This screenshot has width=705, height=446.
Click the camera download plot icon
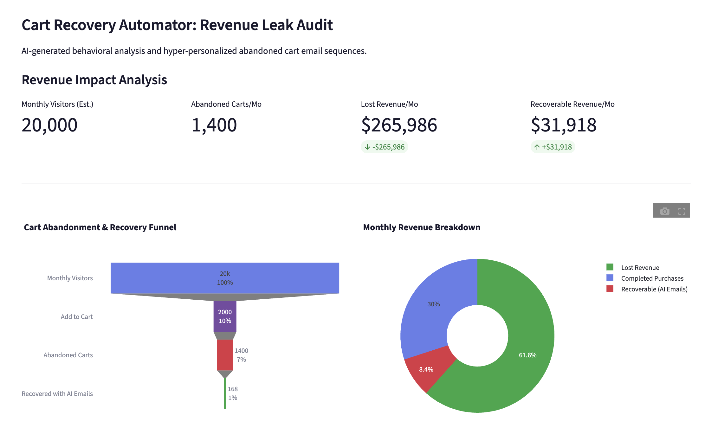664,211
